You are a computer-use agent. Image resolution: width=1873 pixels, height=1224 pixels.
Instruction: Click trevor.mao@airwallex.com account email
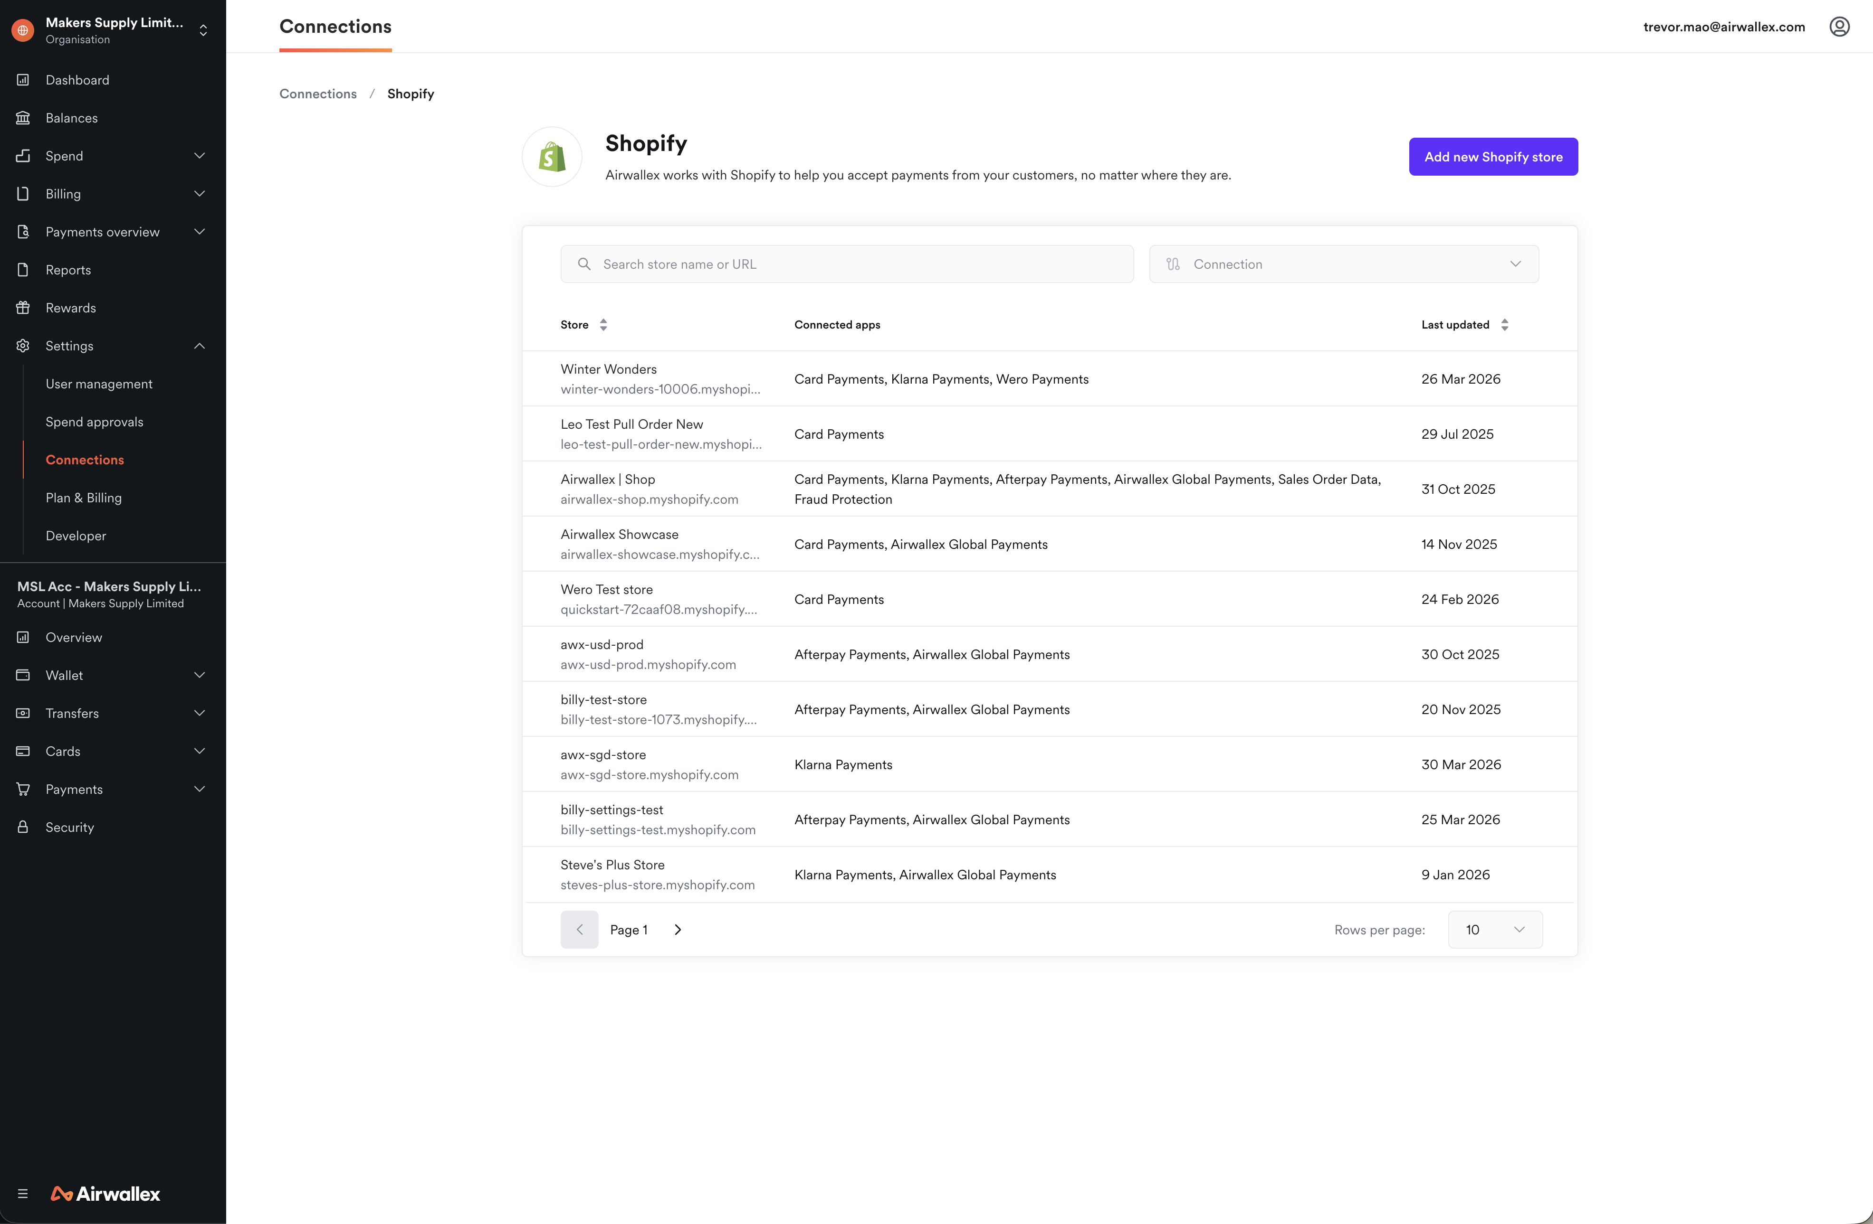(1723, 27)
